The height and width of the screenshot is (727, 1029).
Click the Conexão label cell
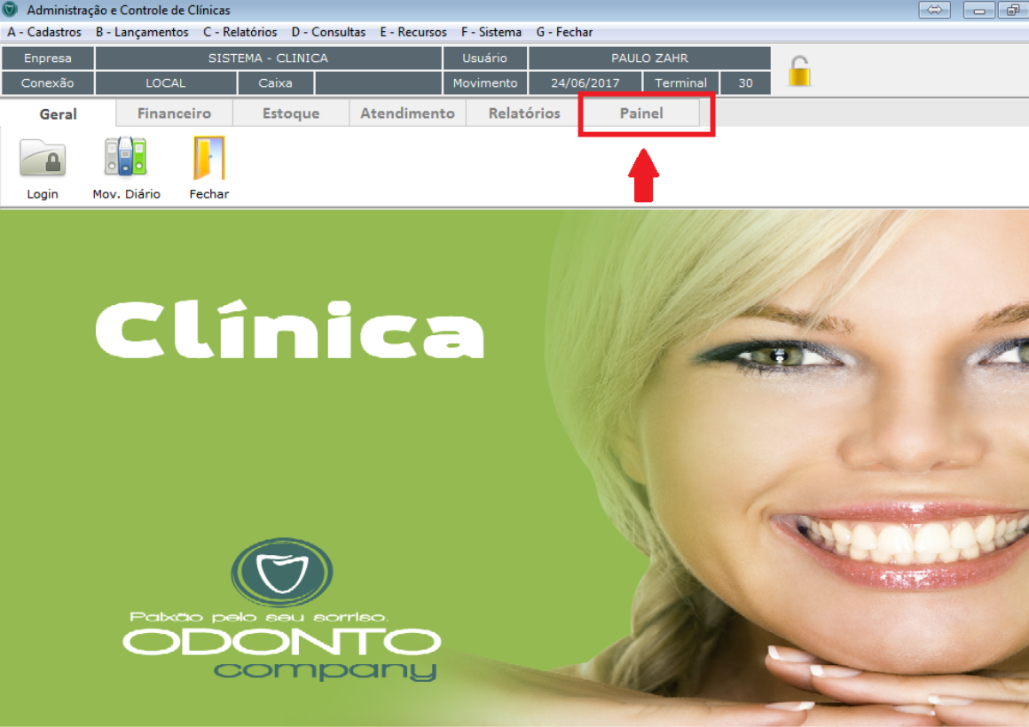(x=48, y=82)
